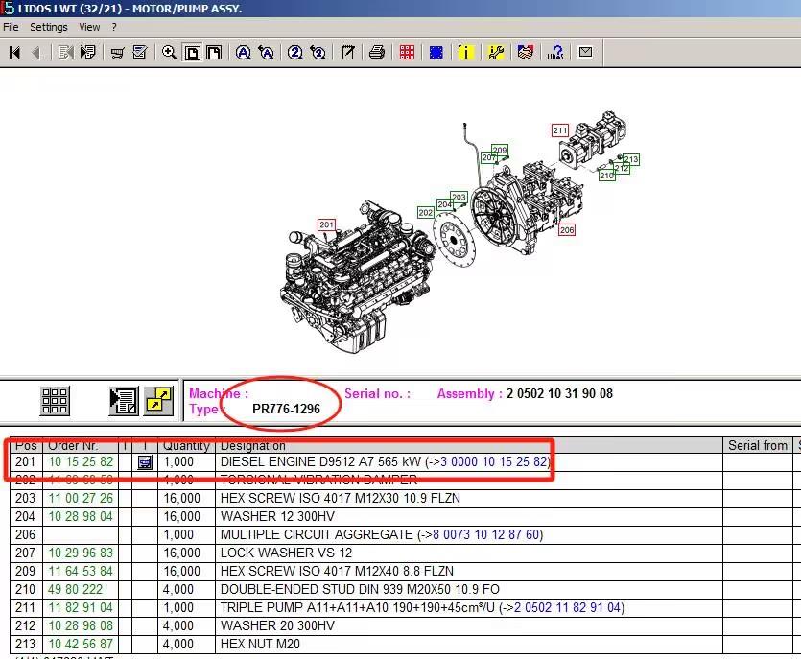Select the magnifier zoom-in tool
Image resolution: width=801 pixels, height=659 pixels.
(x=169, y=52)
